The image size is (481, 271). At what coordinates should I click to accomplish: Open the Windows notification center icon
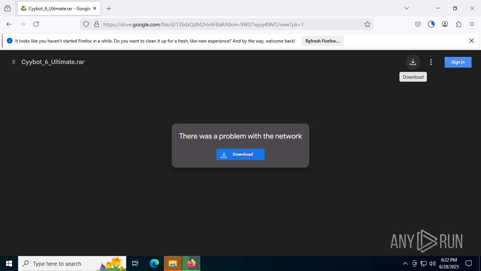point(469,263)
